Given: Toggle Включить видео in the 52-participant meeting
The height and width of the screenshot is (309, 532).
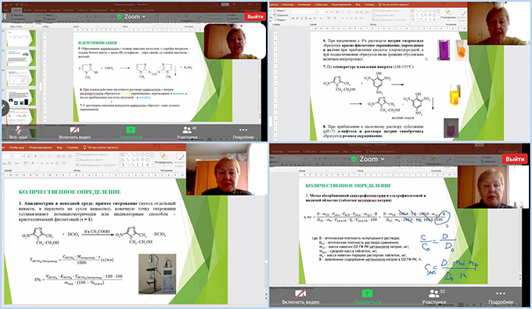Looking at the screenshot, I should point(300,297).
